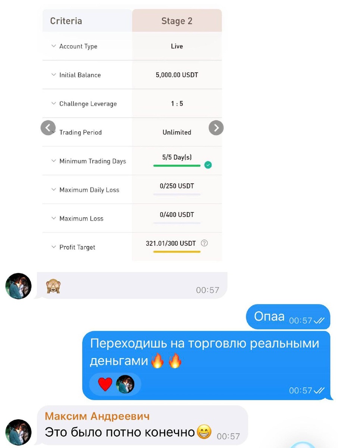Image resolution: width=338 pixels, height=448 pixels.
Task: Click the green checkmark next to 5/5 Day(s)
Action: tap(208, 165)
